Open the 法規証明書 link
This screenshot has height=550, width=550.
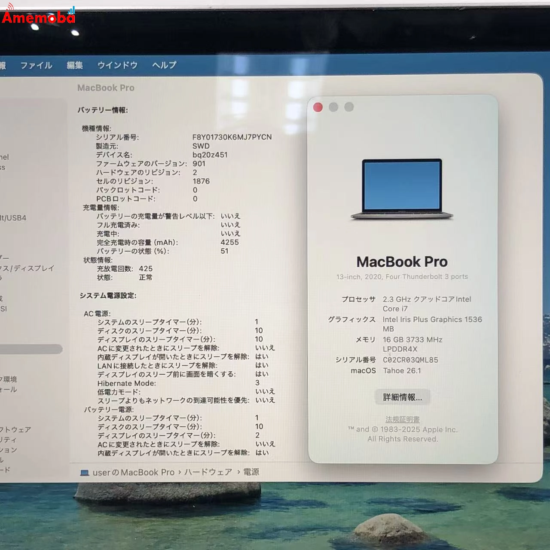coord(402,419)
